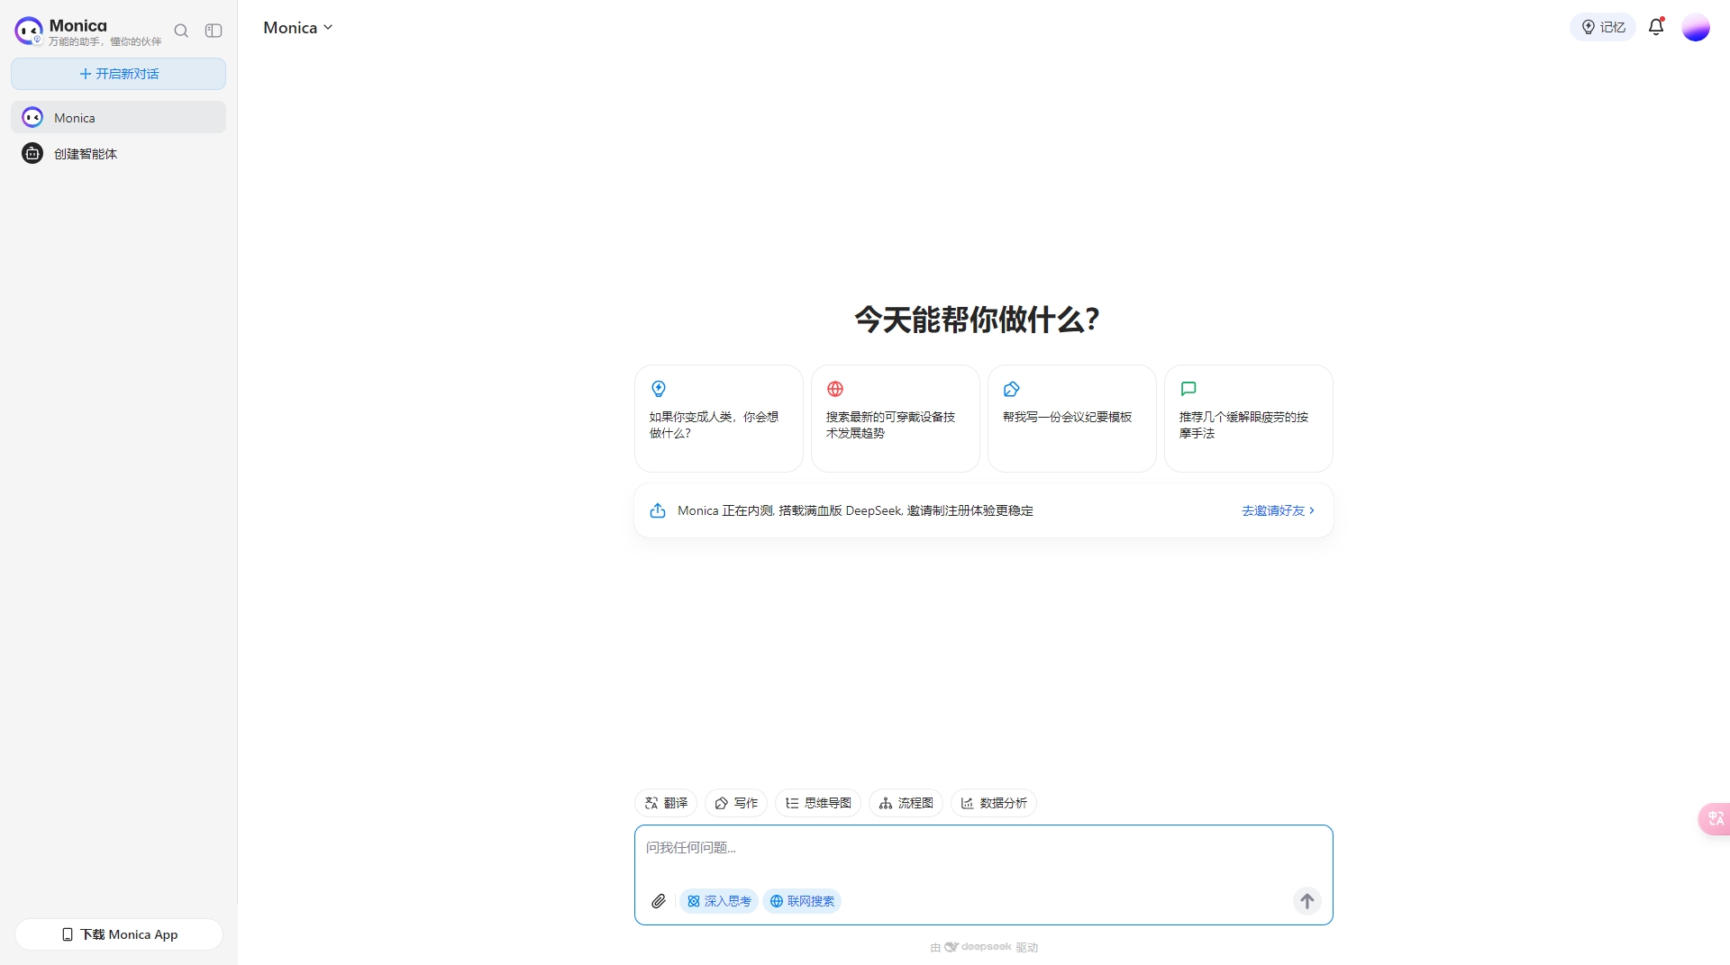
Task: Select the 流程图 flowchart chip
Action: pyautogui.click(x=906, y=803)
